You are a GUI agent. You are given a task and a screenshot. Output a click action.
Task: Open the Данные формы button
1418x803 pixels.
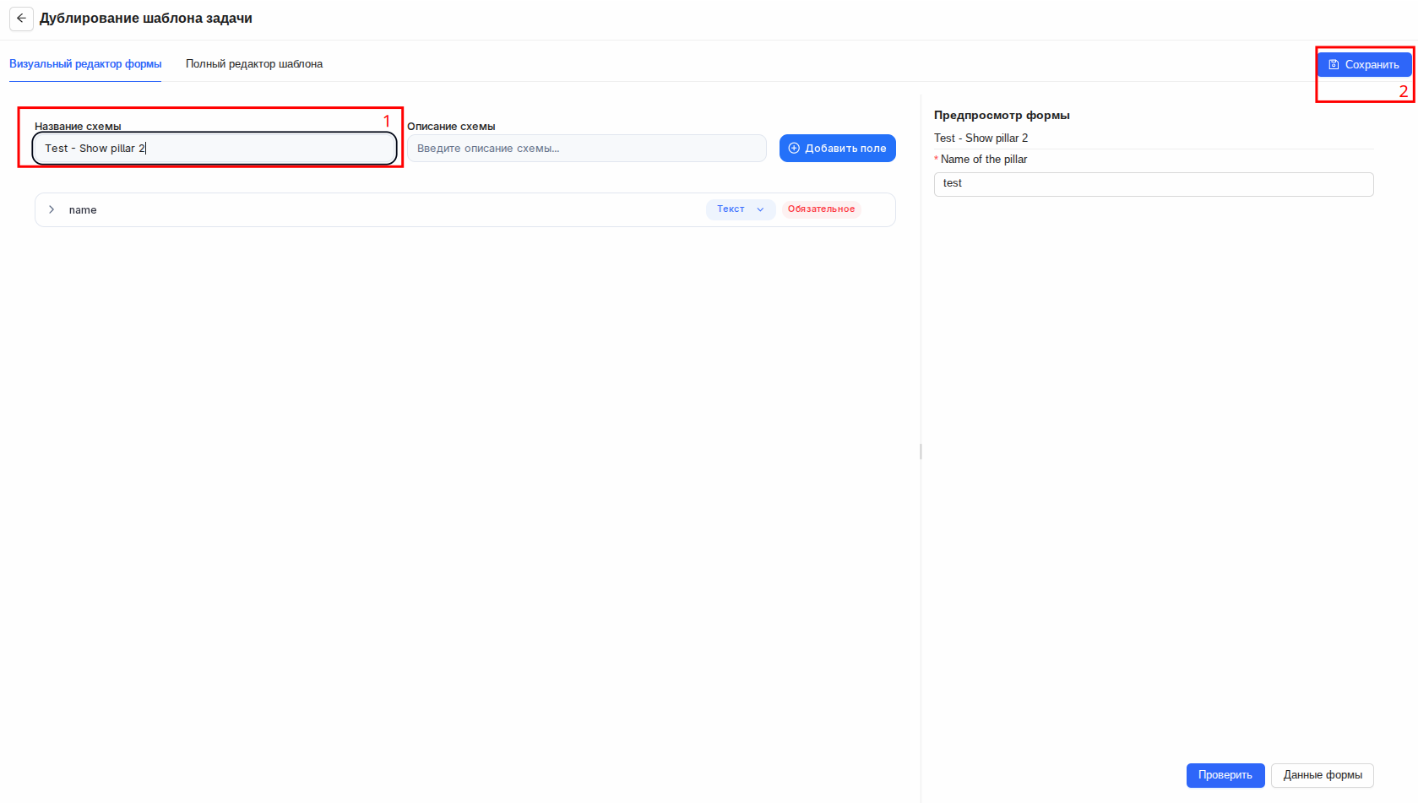coord(1323,775)
